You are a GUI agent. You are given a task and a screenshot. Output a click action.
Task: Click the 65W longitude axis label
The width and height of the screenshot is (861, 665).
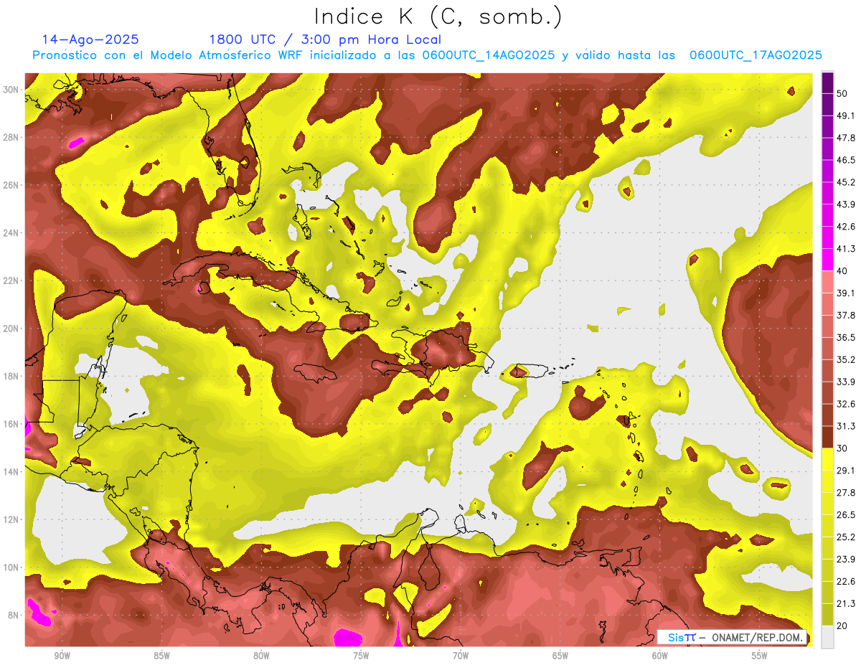point(560,656)
